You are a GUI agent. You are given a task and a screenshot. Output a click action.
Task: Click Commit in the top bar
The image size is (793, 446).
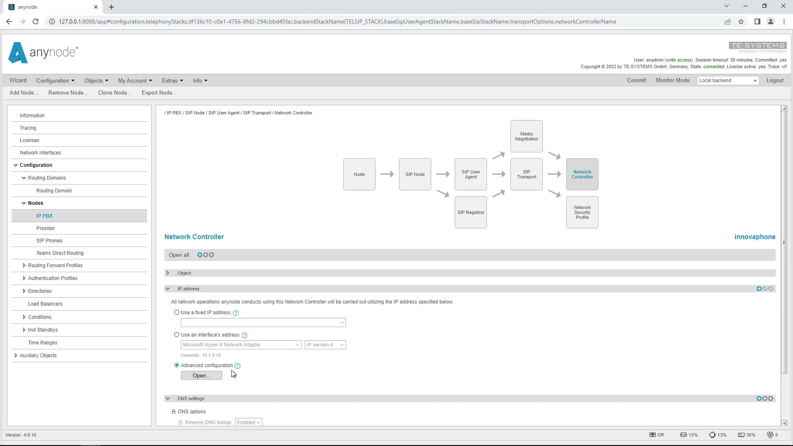[636, 81]
